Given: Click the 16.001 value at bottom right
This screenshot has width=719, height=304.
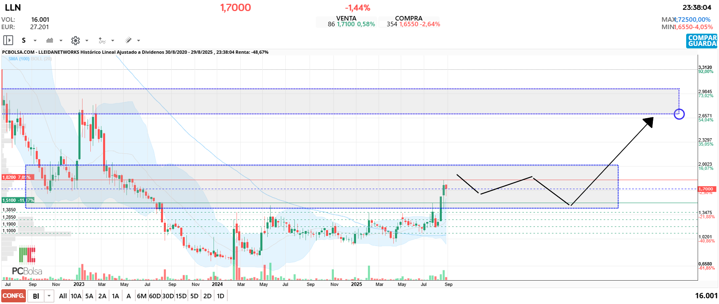Looking at the screenshot, I should pos(706,295).
